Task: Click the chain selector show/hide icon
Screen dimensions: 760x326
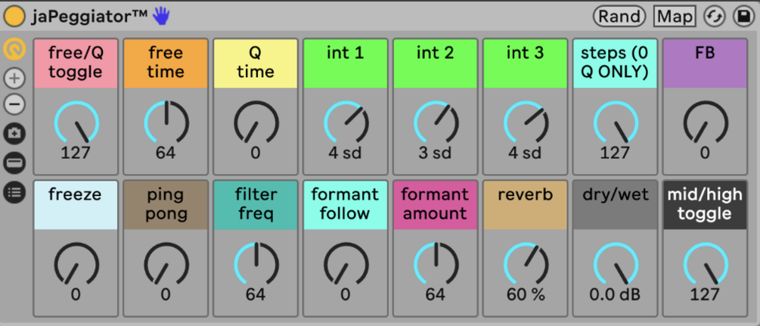Action: (14, 163)
